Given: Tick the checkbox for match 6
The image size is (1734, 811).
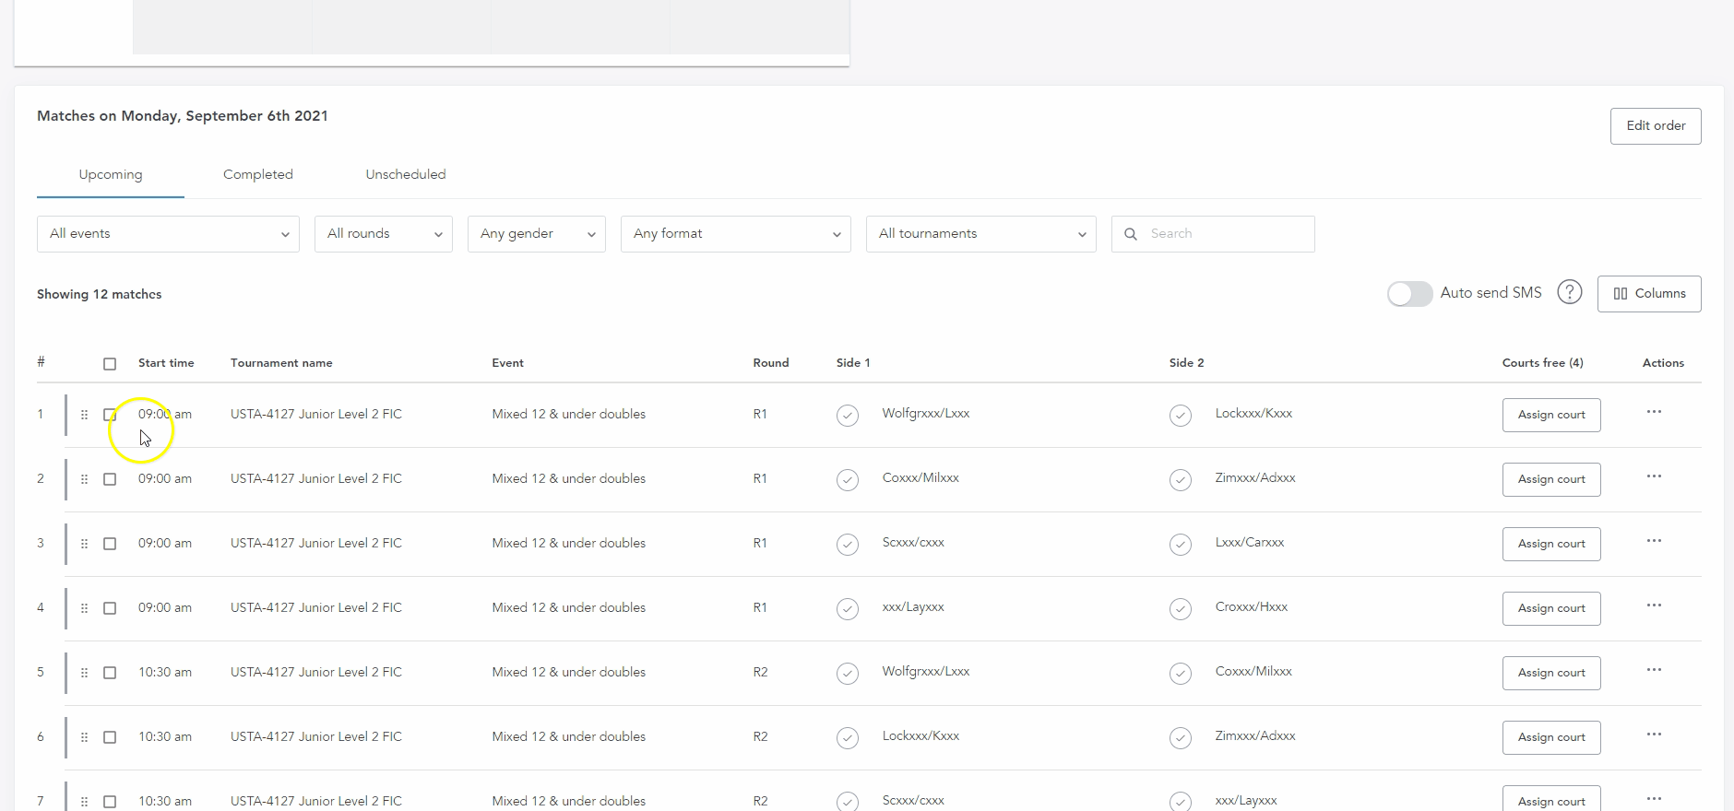Looking at the screenshot, I should (110, 737).
